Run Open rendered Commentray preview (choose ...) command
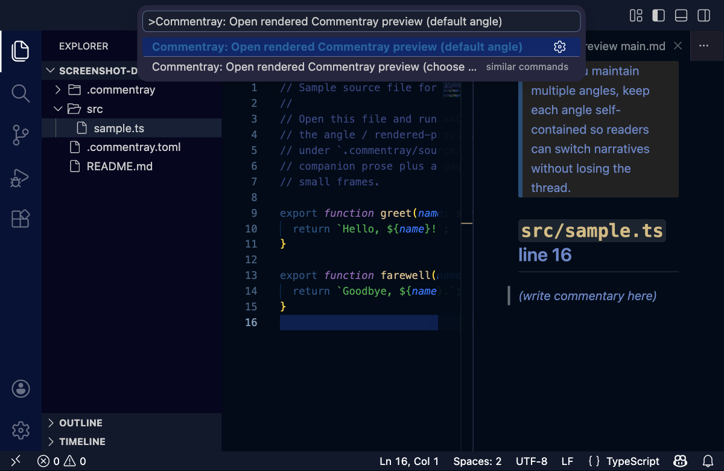Screen dimensions: 724x471 tap(361, 66)
